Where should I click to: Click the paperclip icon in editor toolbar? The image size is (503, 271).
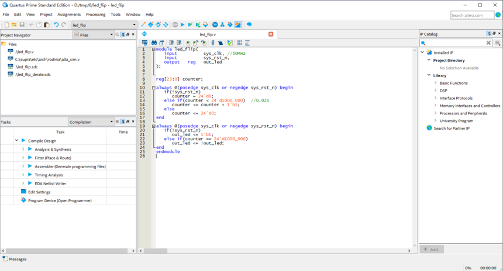[213, 43]
